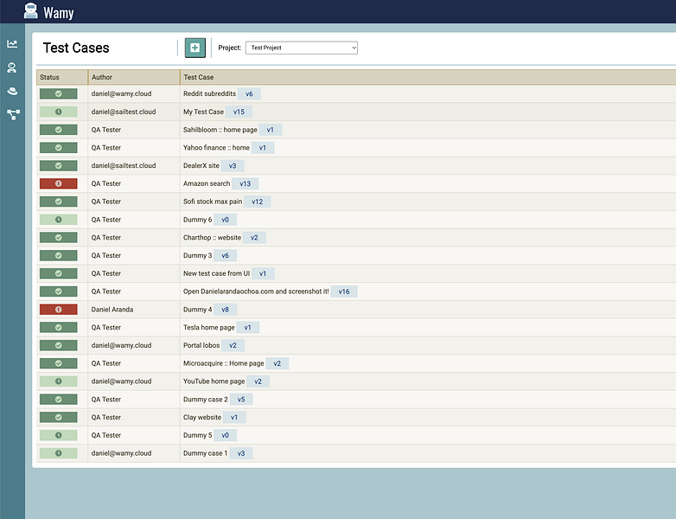Click passed status icon for Dummy case 2

pos(59,400)
